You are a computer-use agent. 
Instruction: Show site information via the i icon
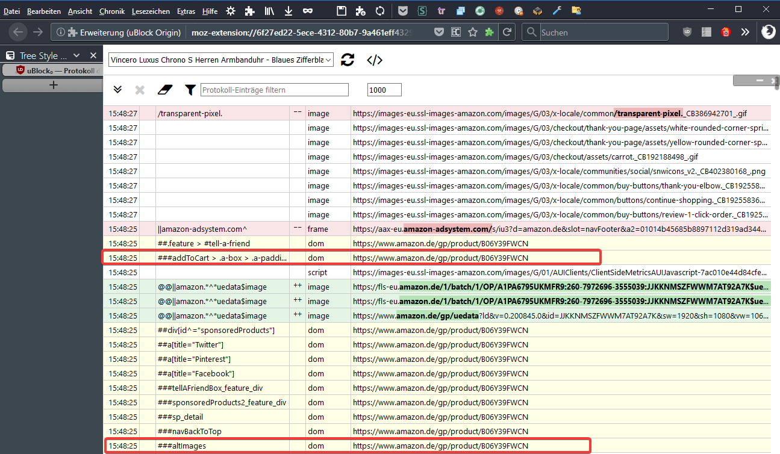61,33
